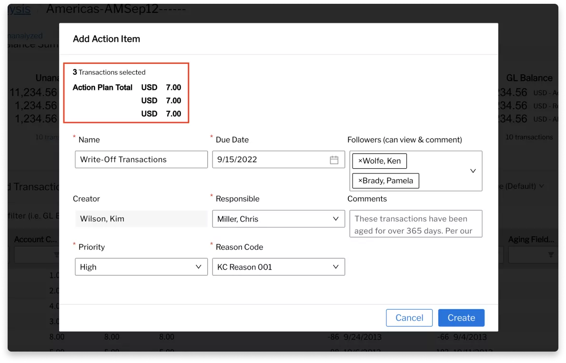
Task: Expand the Followers dropdown chevron
Action: (x=473, y=171)
